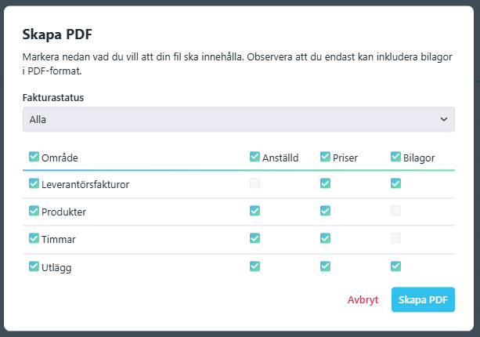The height and width of the screenshot is (337, 480).
Task: Uncheck Bilagor for Leverantörsfakturor
Action: pos(395,183)
